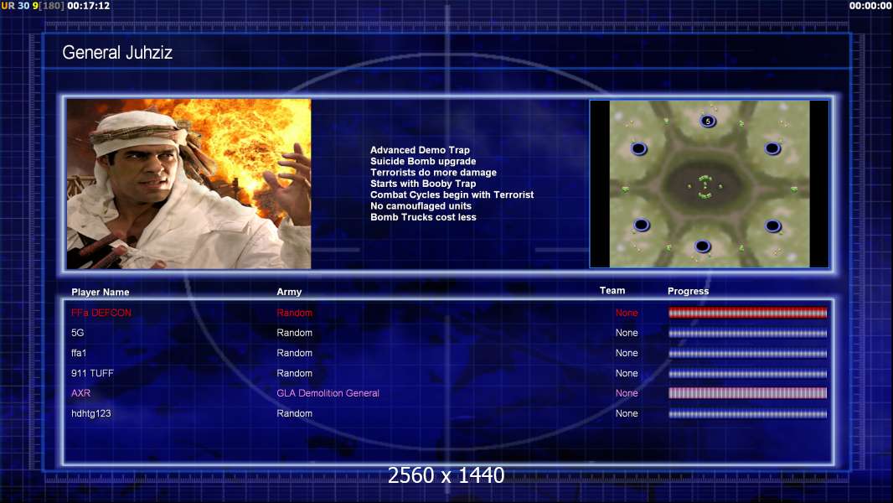Image resolution: width=893 pixels, height=503 pixels.
Task: Click team 'None' in ffa1 row
Action: click(627, 353)
